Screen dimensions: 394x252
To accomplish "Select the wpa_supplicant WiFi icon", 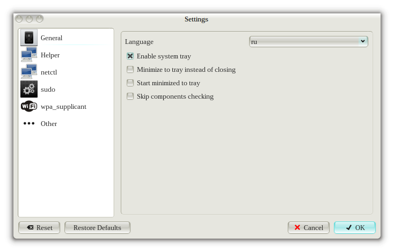I will pyautogui.click(x=29, y=107).
